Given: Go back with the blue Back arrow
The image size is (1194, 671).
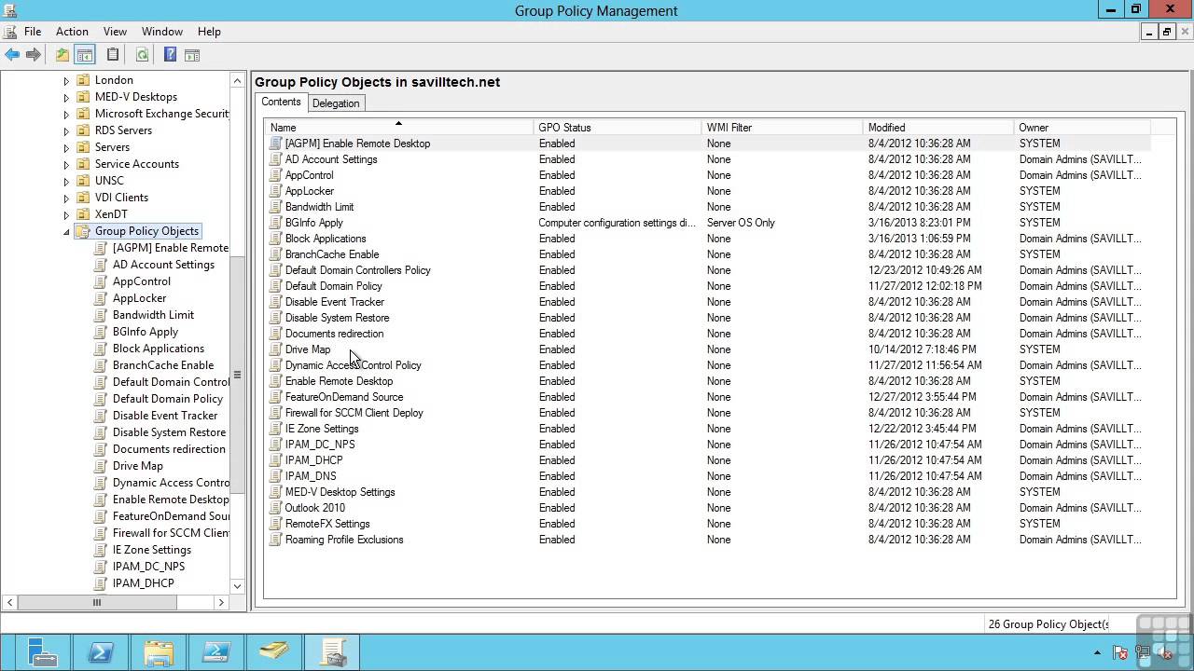Looking at the screenshot, I should click(x=12, y=55).
